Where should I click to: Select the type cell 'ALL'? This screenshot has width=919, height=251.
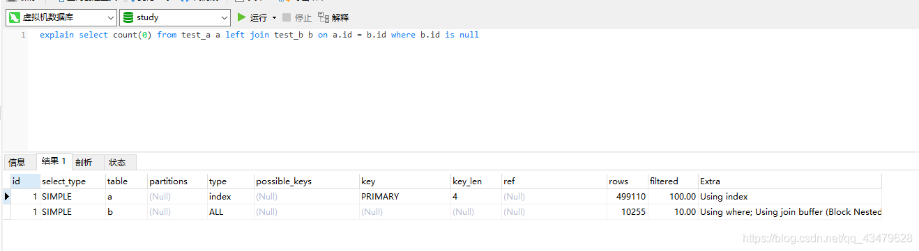click(230, 211)
